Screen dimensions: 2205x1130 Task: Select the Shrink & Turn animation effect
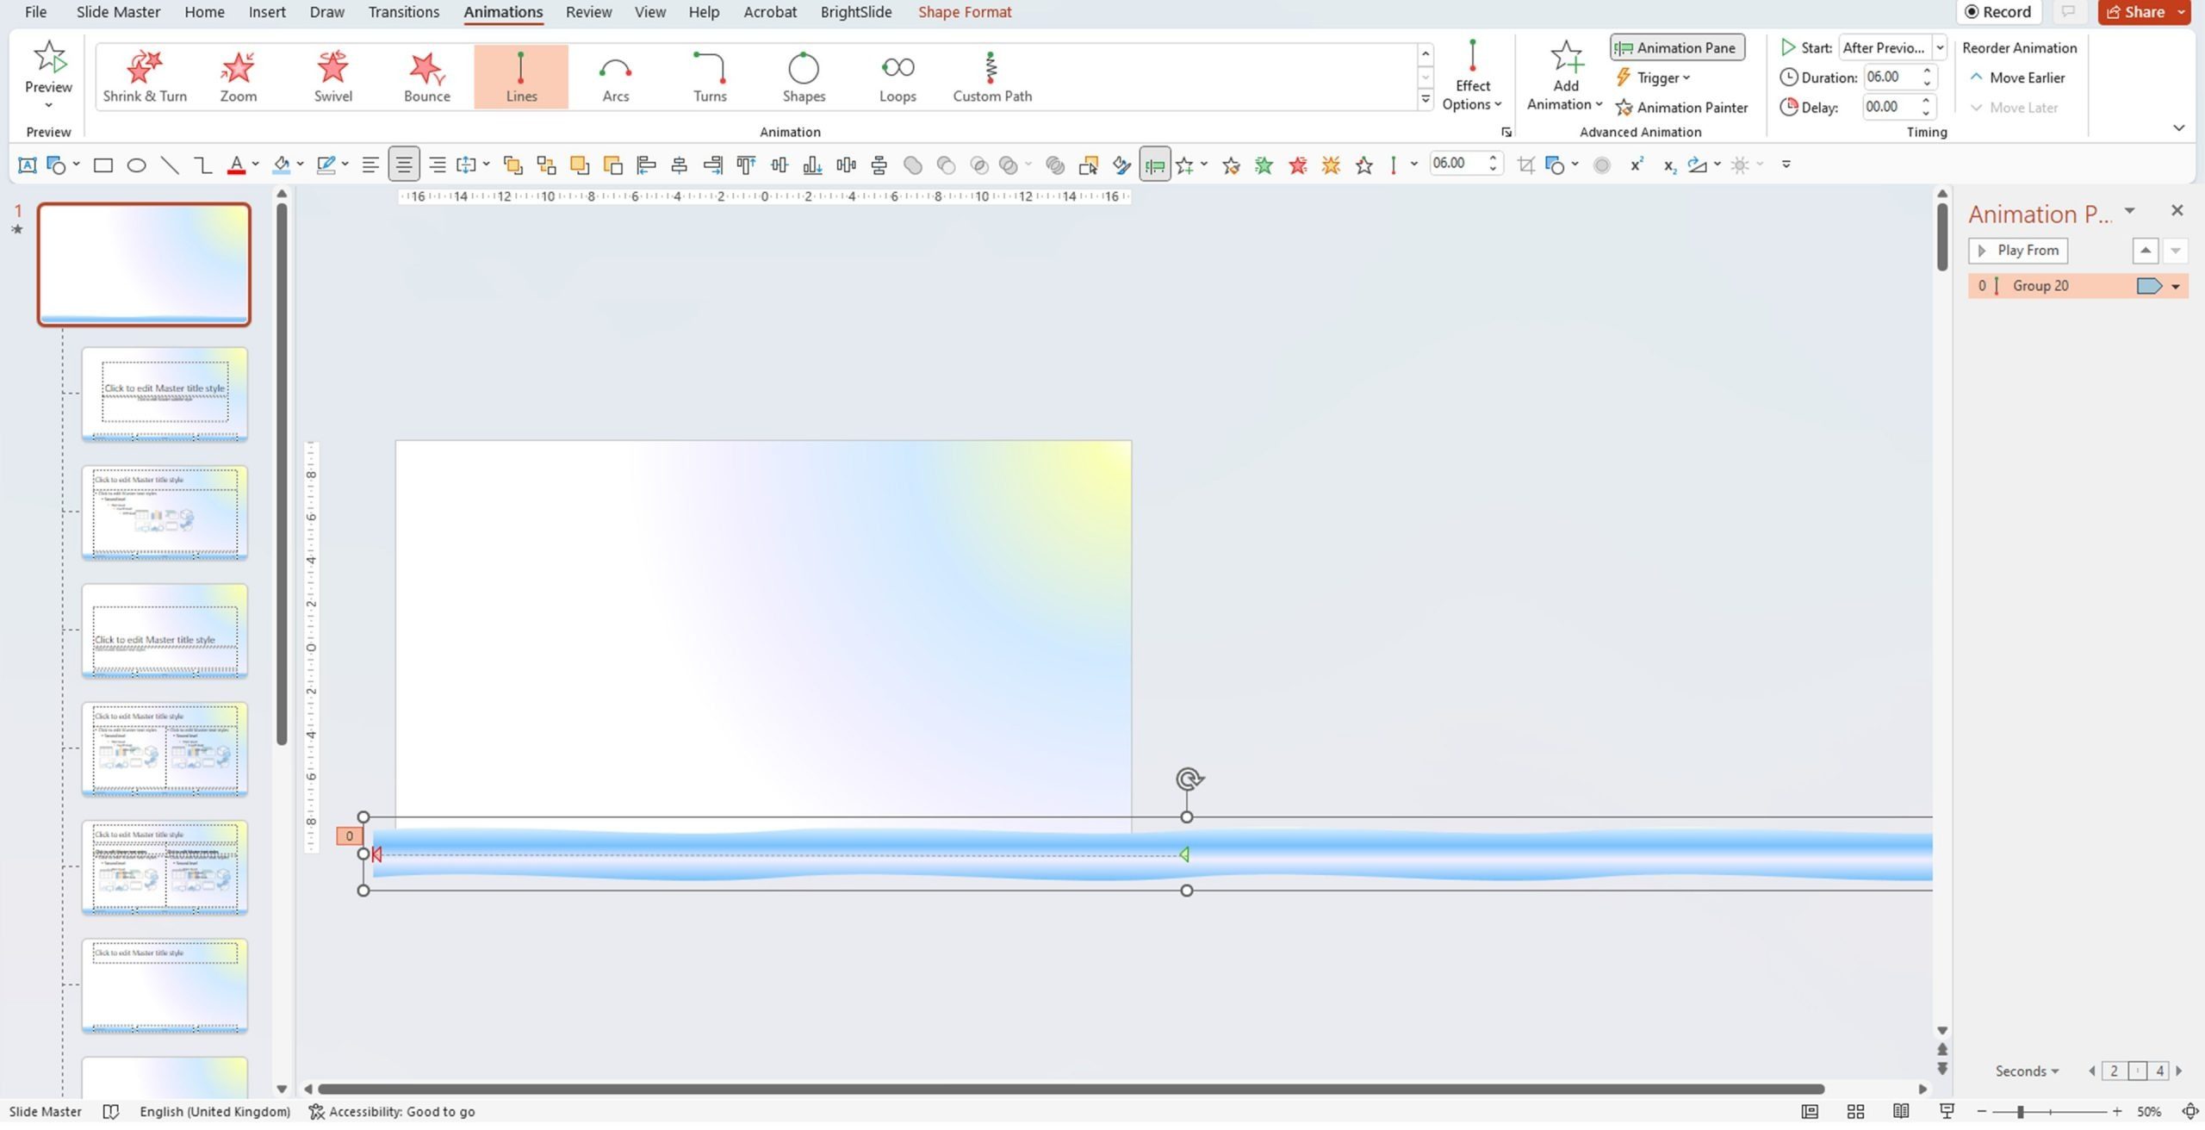pyautogui.click(x=144, y=72)
